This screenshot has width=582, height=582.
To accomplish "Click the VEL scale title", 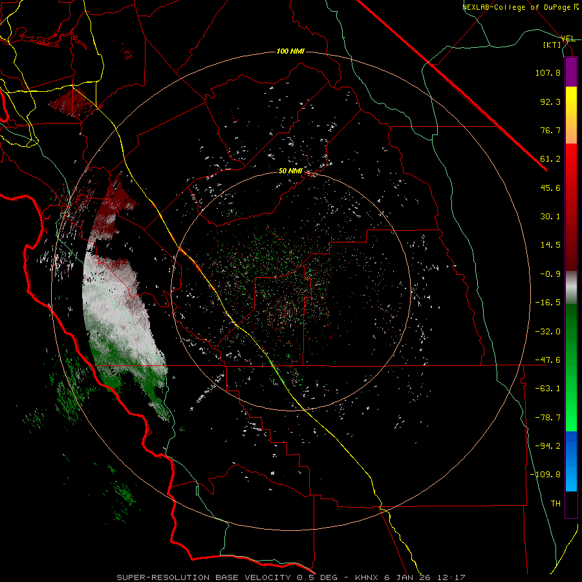I will tap(568, 39).
